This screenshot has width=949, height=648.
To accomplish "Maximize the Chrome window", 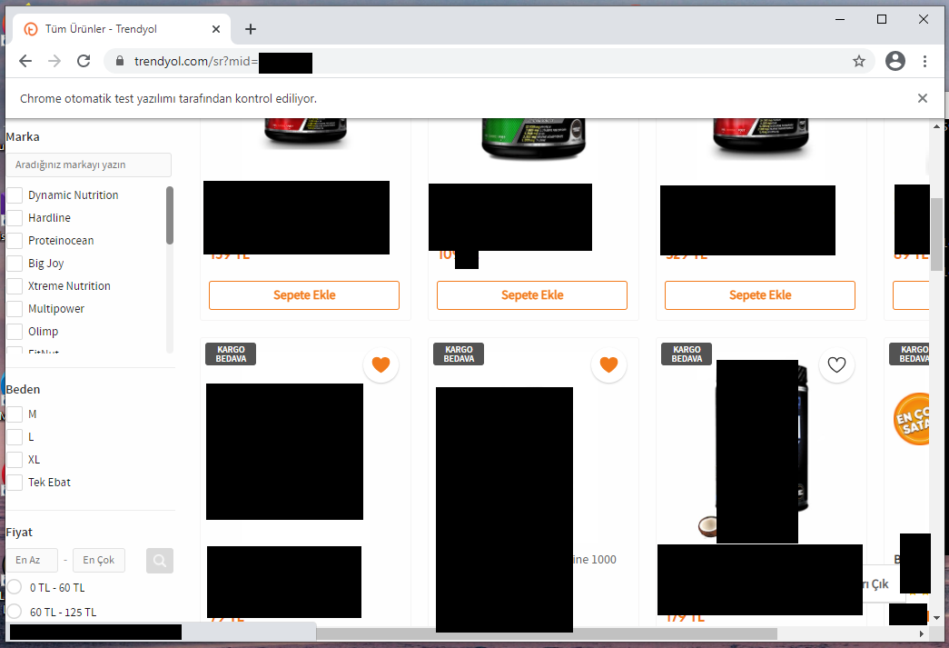I will [882, 19].
